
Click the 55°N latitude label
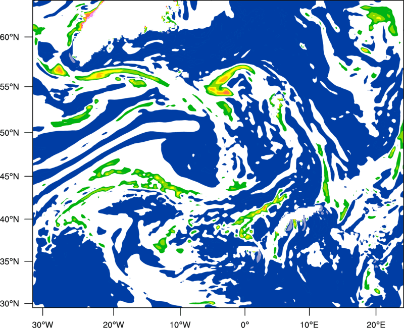[x=10, y=87]
